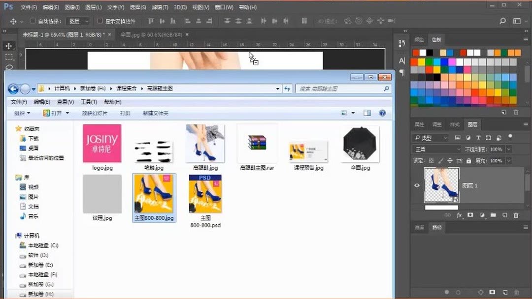Click the create new group folder icon
The height and width of the screenshot is (299, 532).
click(x=493, y=215)
